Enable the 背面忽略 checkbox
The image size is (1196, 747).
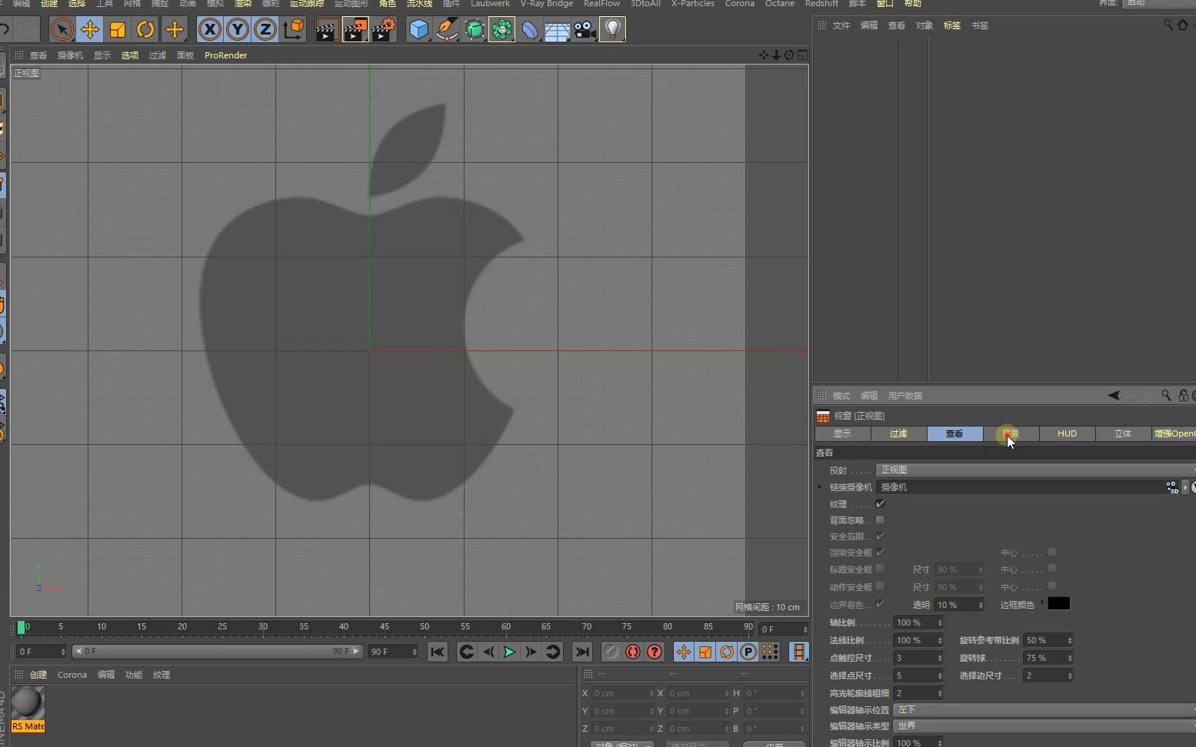point(880,520)
